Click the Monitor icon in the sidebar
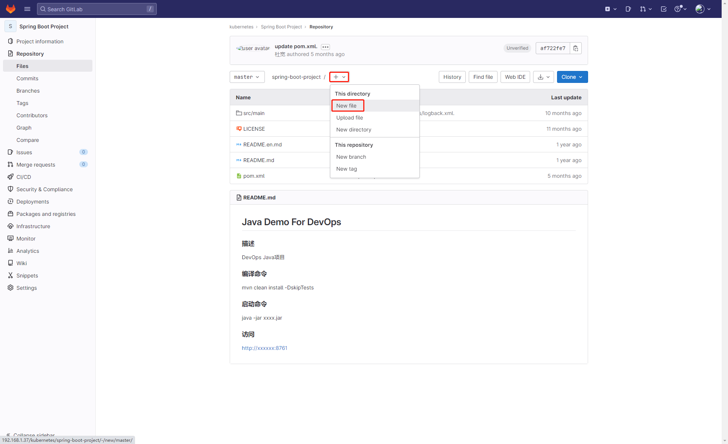Screen dimensions: 728x444 click(10, 238)
